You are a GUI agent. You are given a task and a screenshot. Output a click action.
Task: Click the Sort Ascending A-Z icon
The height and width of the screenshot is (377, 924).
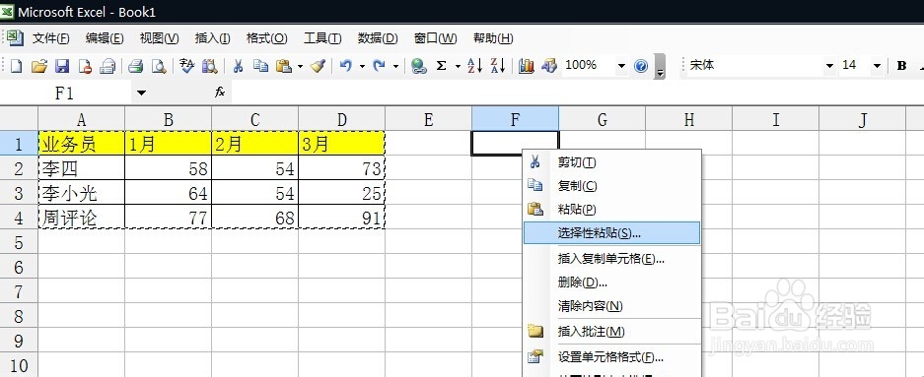point(475,67)
